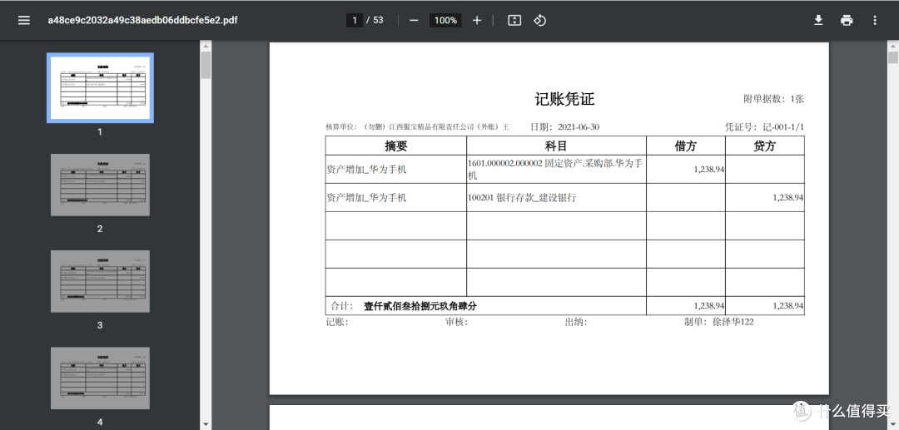Click the 借方 column header
The height and width of the screenshot is (430, 899).
[686, 146]
